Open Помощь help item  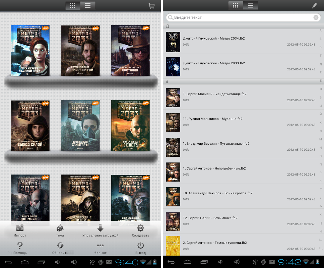point(20,248)
